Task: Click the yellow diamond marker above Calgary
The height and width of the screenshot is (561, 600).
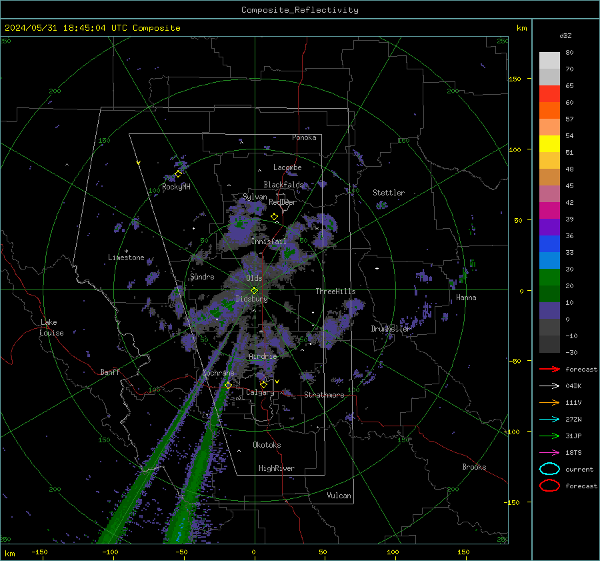Action: [x=263, y=384]
